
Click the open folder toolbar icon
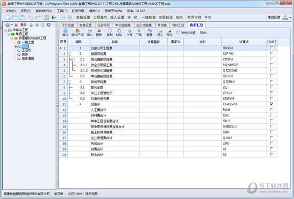point(15,18)
